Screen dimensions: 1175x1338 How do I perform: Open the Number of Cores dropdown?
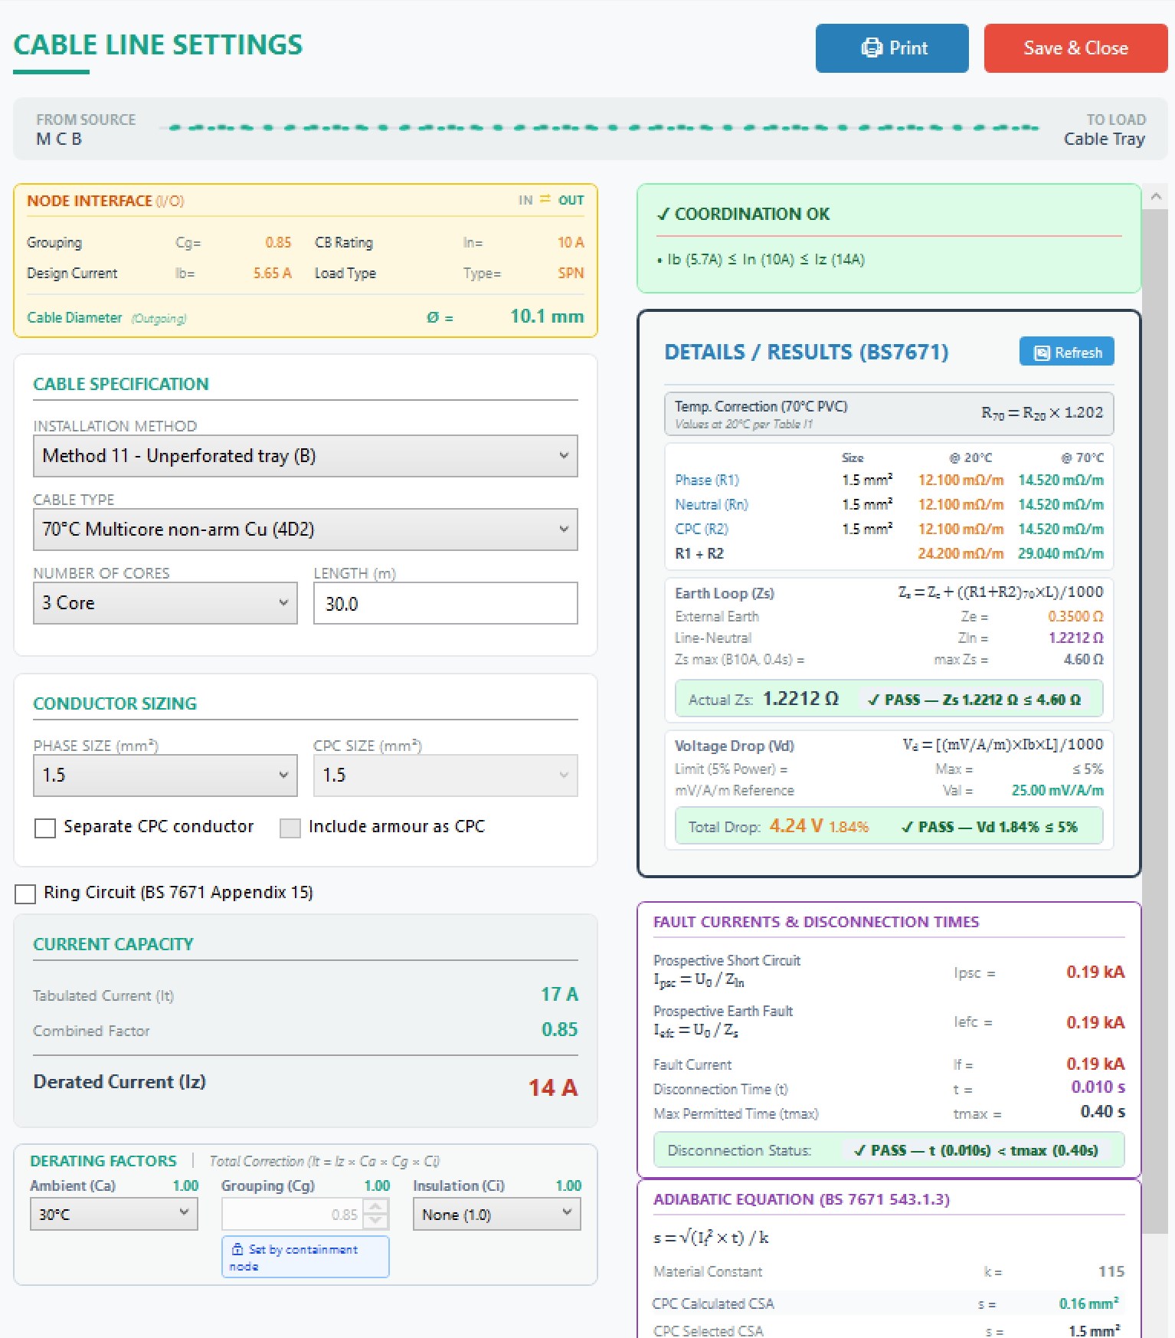tap(165, 603)
